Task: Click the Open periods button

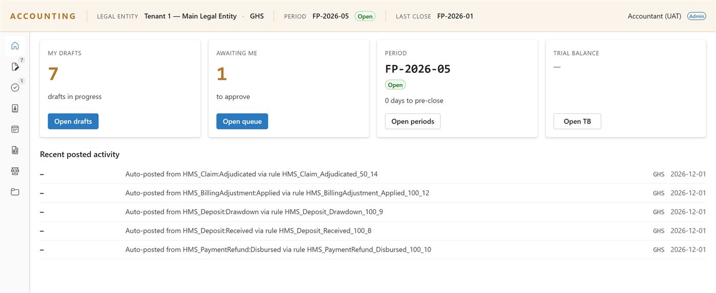Action: (x=413, y=121)
